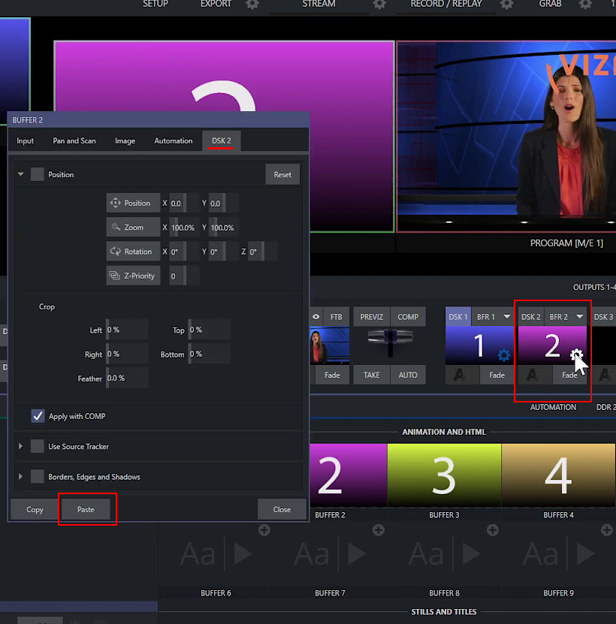Enable Use Source Tracker checkbox
This screenshot has width=616, height=624.
pyautogui.click(x=38, y=446)
